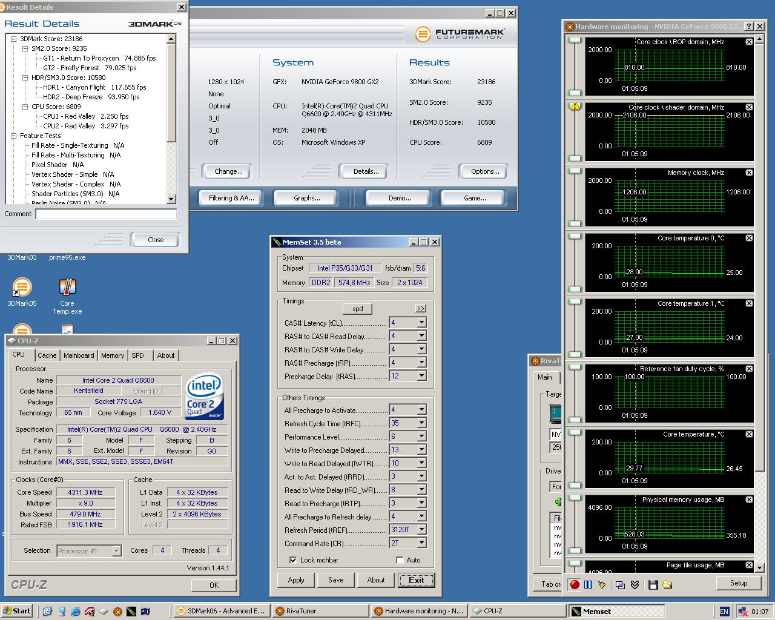
Task: Collapse the CPU Score tree node
Action: coord(25,107)
